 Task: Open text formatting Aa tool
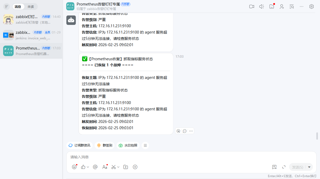(x=105, y=167)
